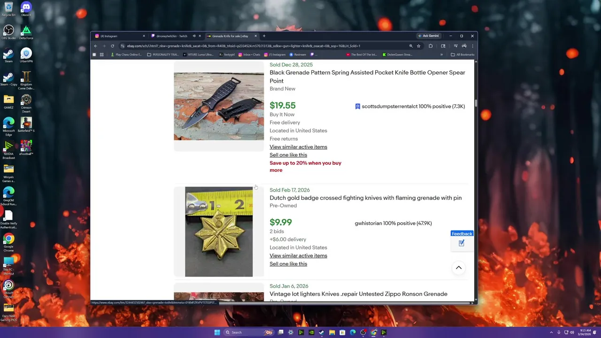This screenshot has height=338, width=601.
Task: Expand more bookmarks chevron
Action: [x=441, y=54]
